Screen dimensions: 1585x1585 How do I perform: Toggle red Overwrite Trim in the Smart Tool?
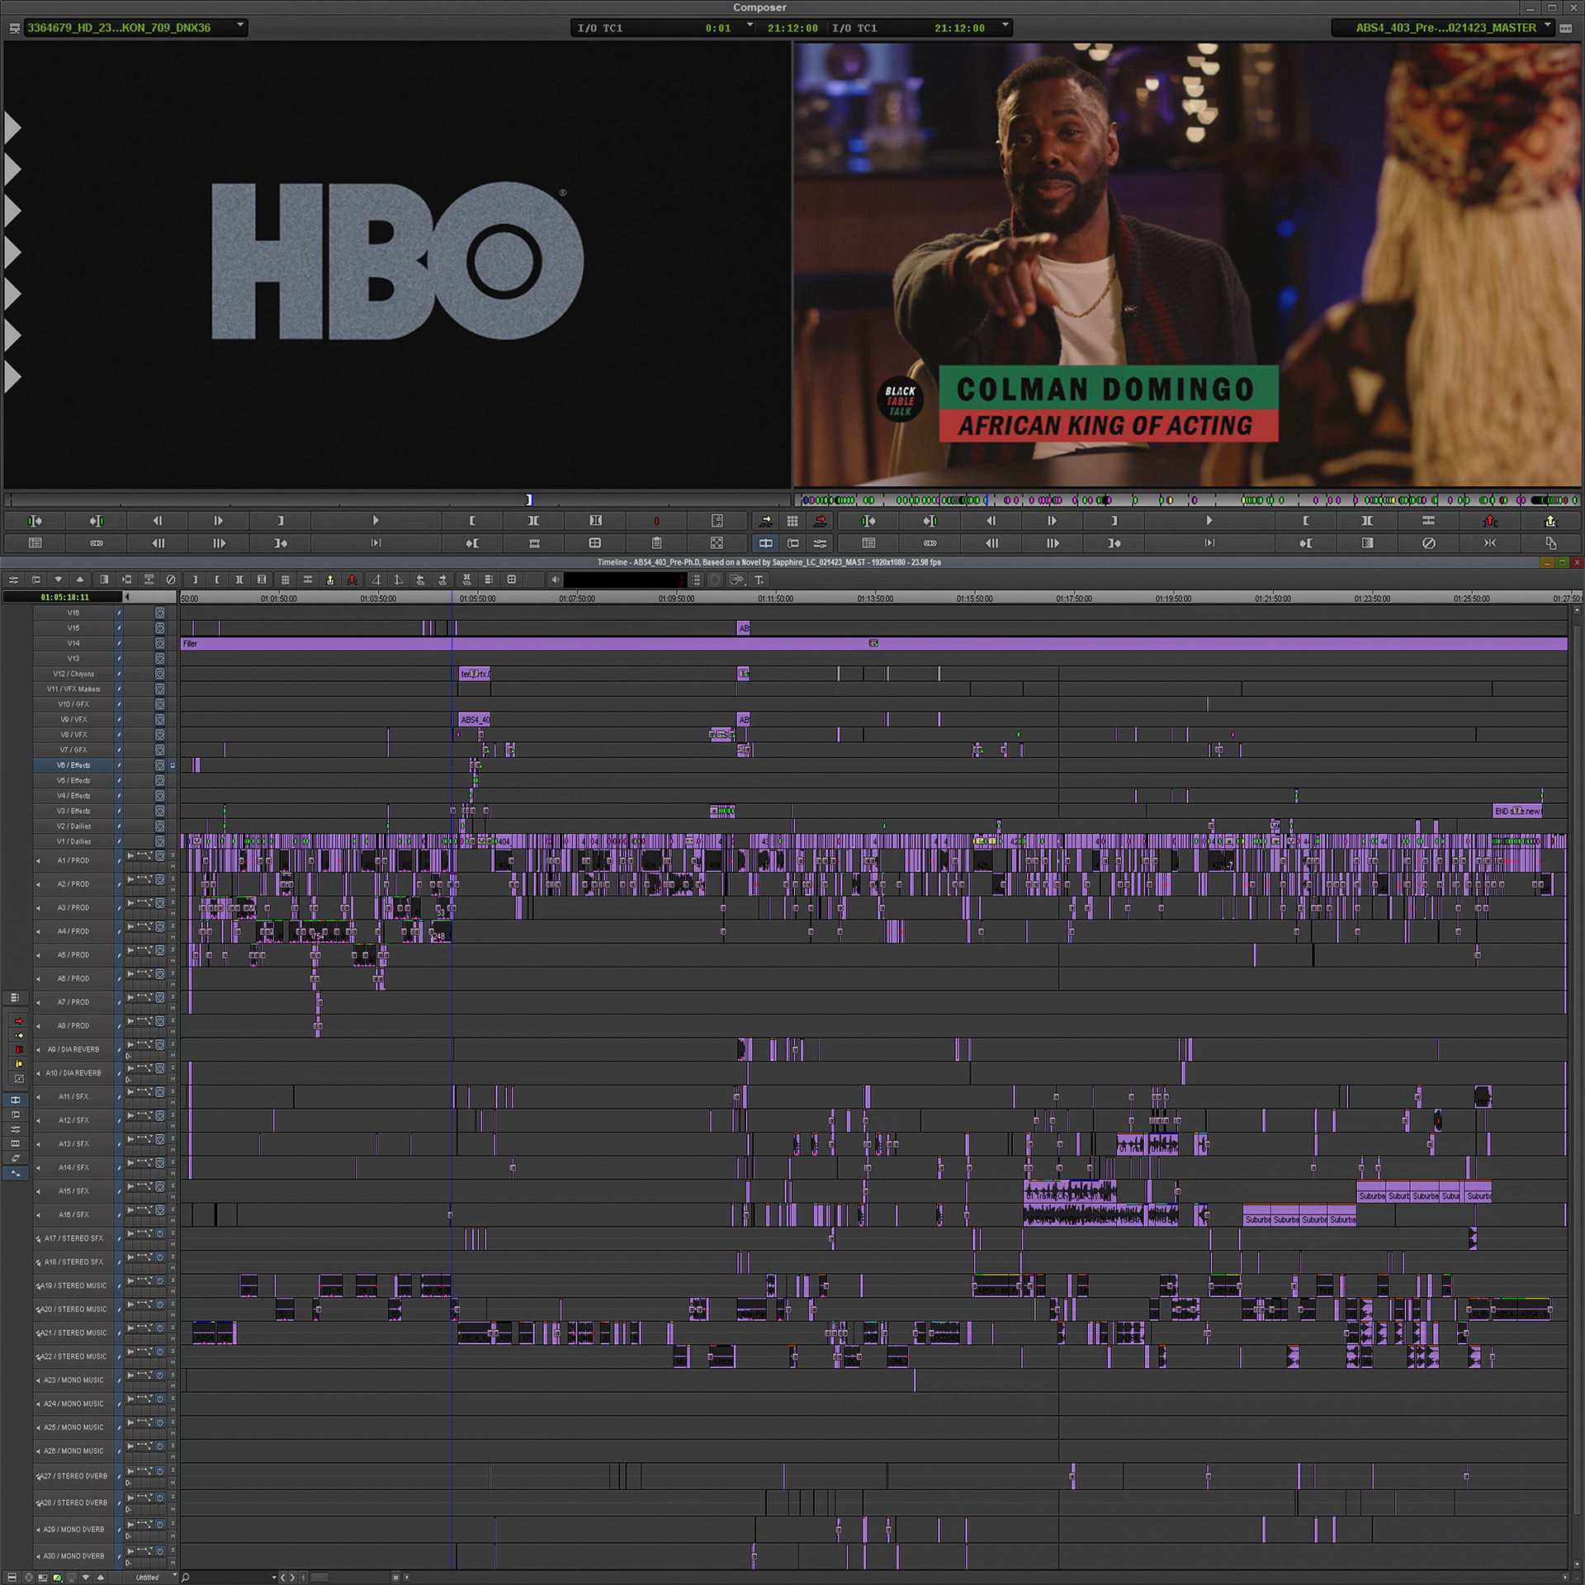[x=19, y=1050]
